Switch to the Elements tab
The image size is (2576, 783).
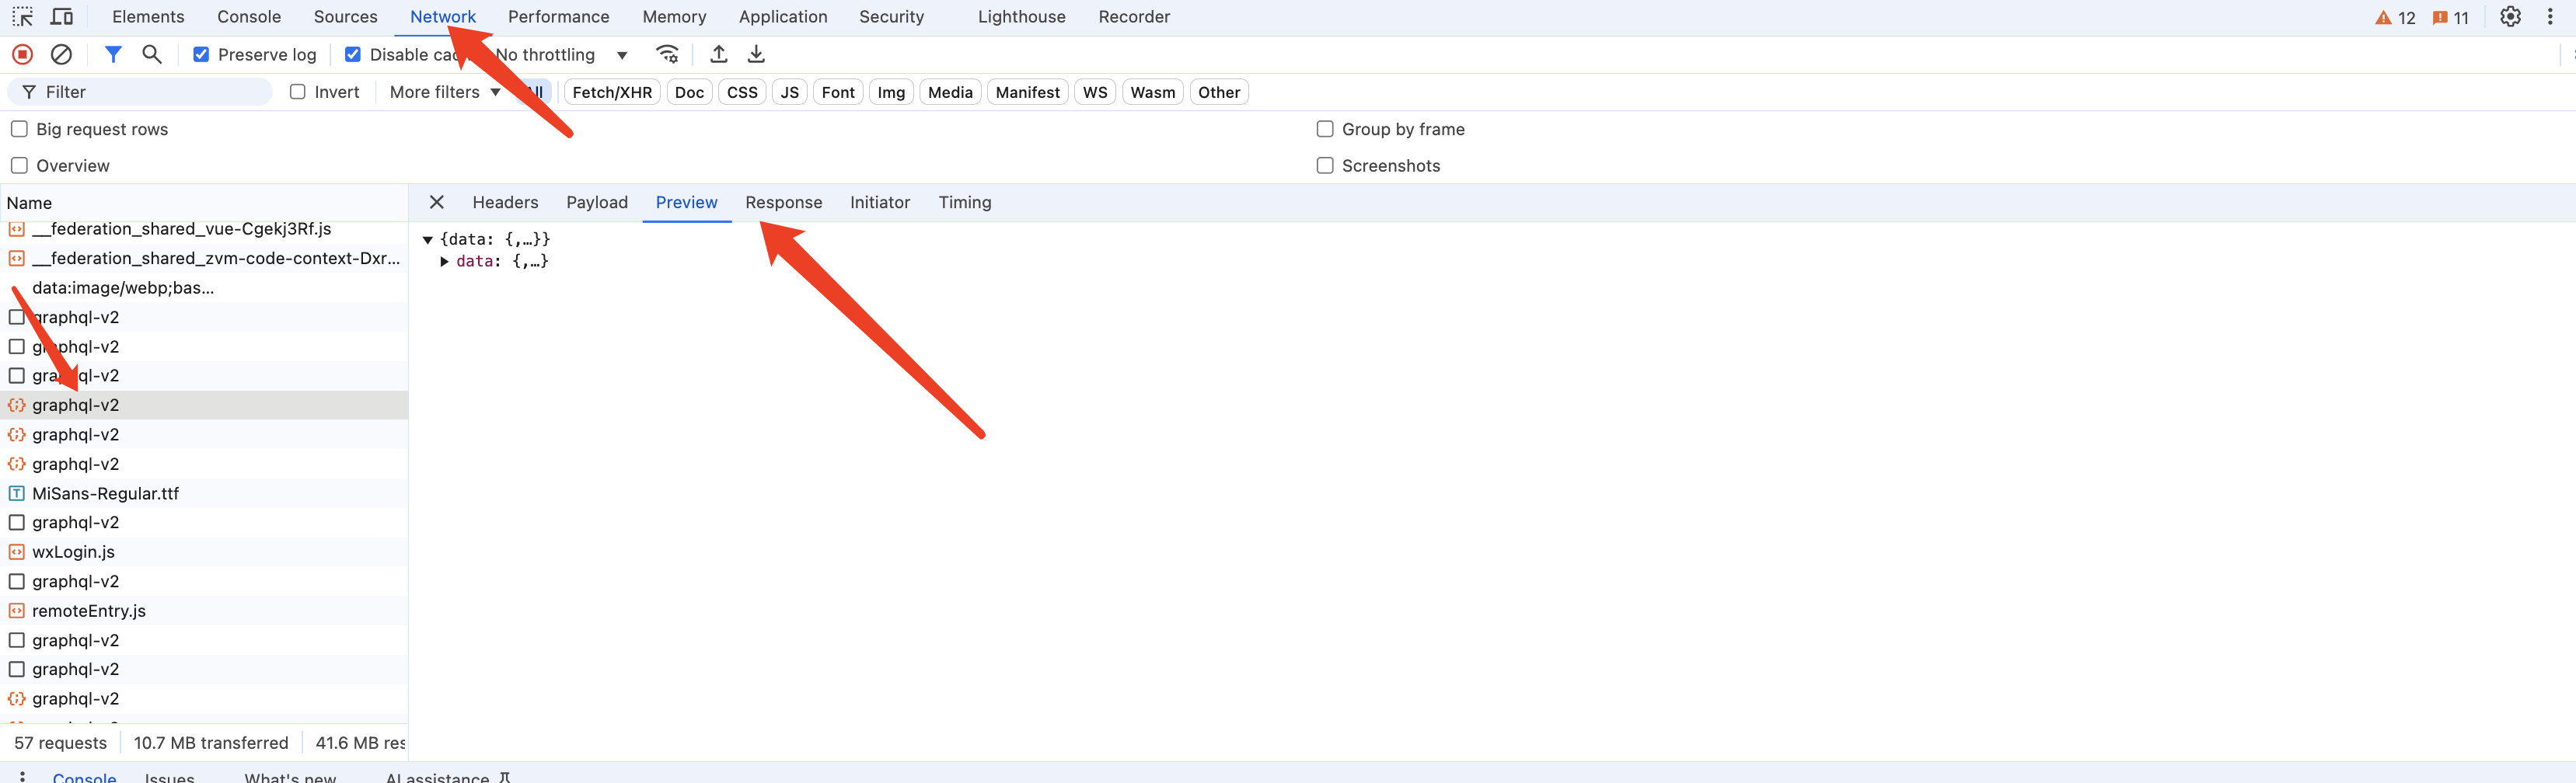pos(148,17)
